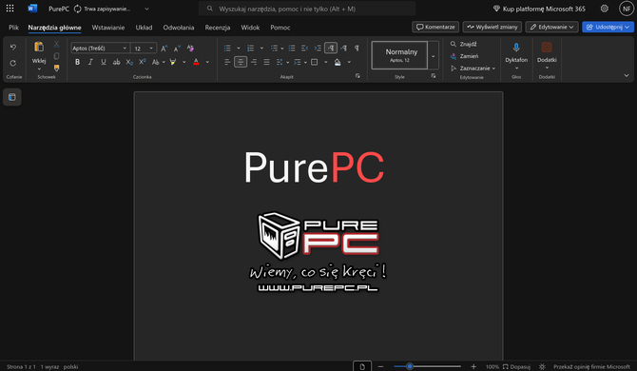
Task: Toggle underline formatting
Action: pyautogui.click(x=104, y=62)
